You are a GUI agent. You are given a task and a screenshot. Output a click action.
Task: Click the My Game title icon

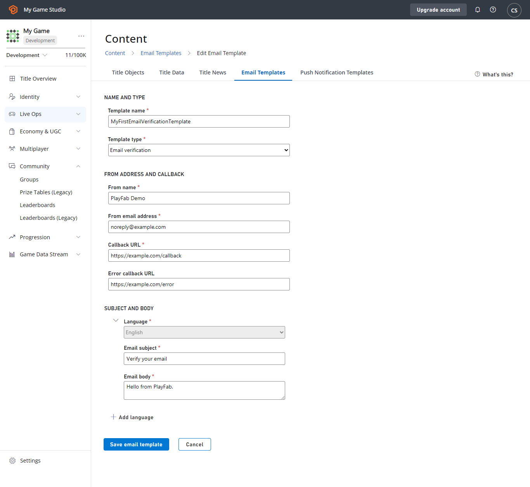[x=13, y=36]
